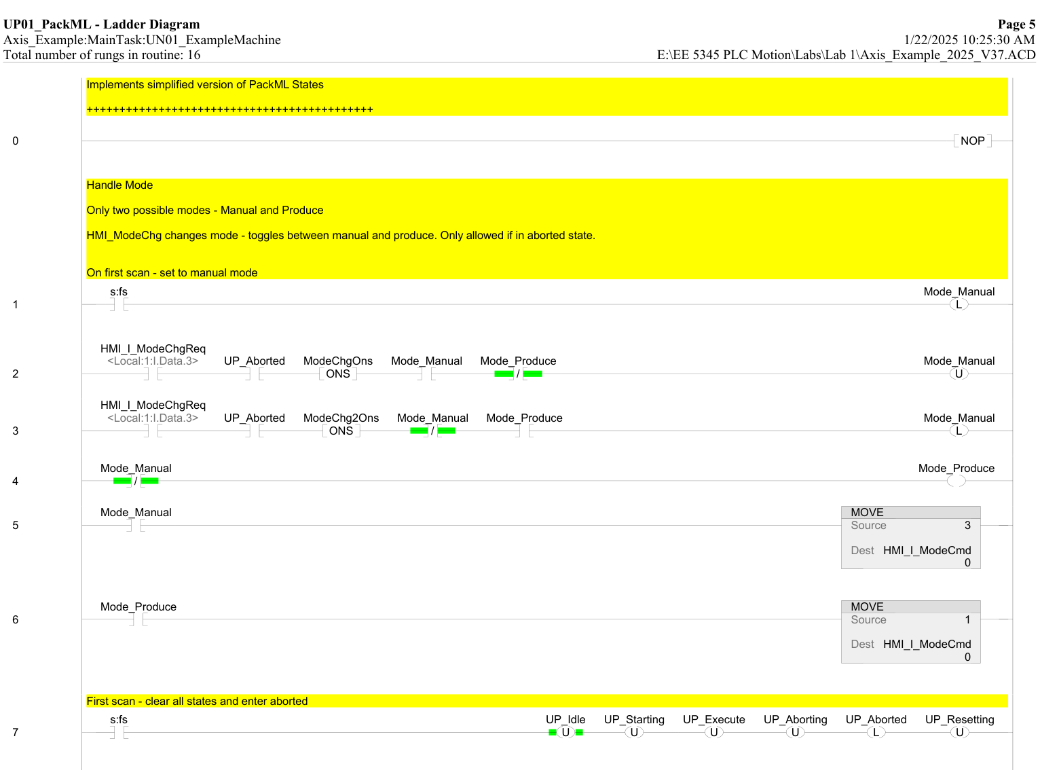Click the Mode_Manual normally closed contact on rung 3

point(432,431)
